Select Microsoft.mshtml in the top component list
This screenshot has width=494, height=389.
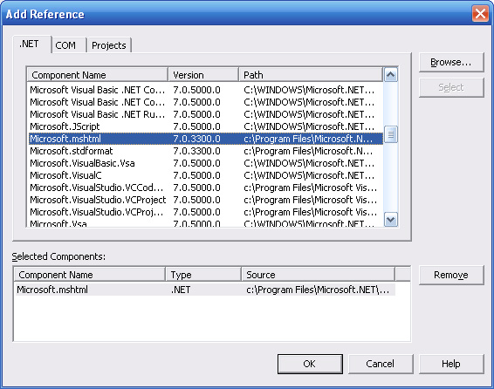click(x=206, y=139)
